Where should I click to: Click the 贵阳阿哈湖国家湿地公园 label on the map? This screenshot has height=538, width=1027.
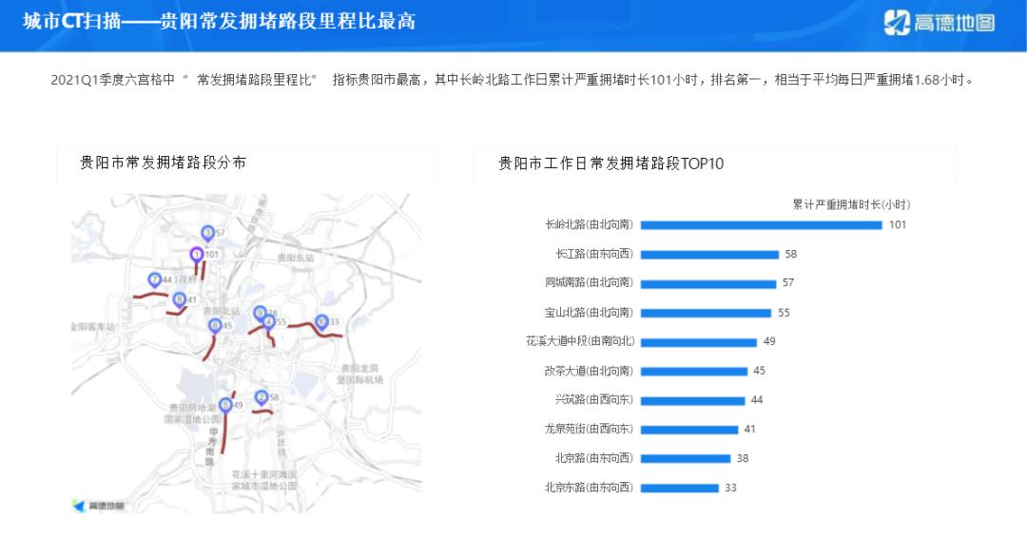[x=192, y=413]
